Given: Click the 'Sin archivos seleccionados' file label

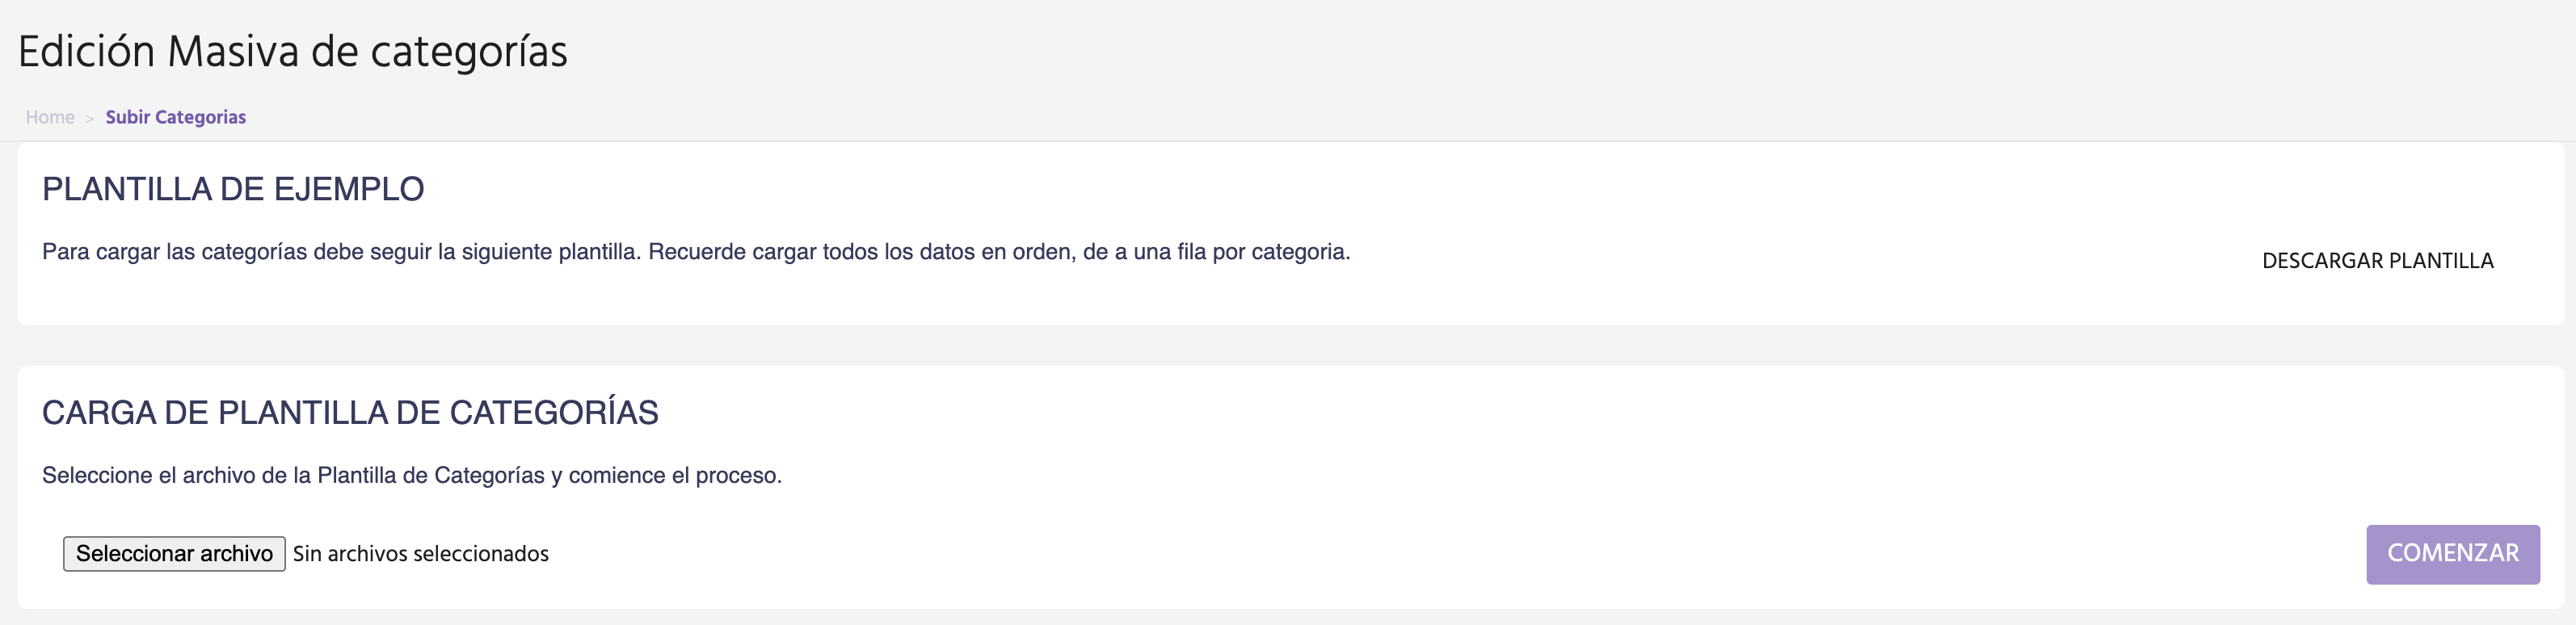Looking at the screenshot, I should [x=421, y=554].
